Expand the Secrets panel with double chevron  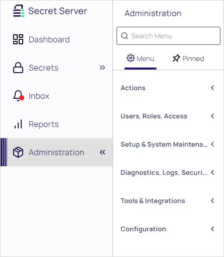[x=102, y=68]
